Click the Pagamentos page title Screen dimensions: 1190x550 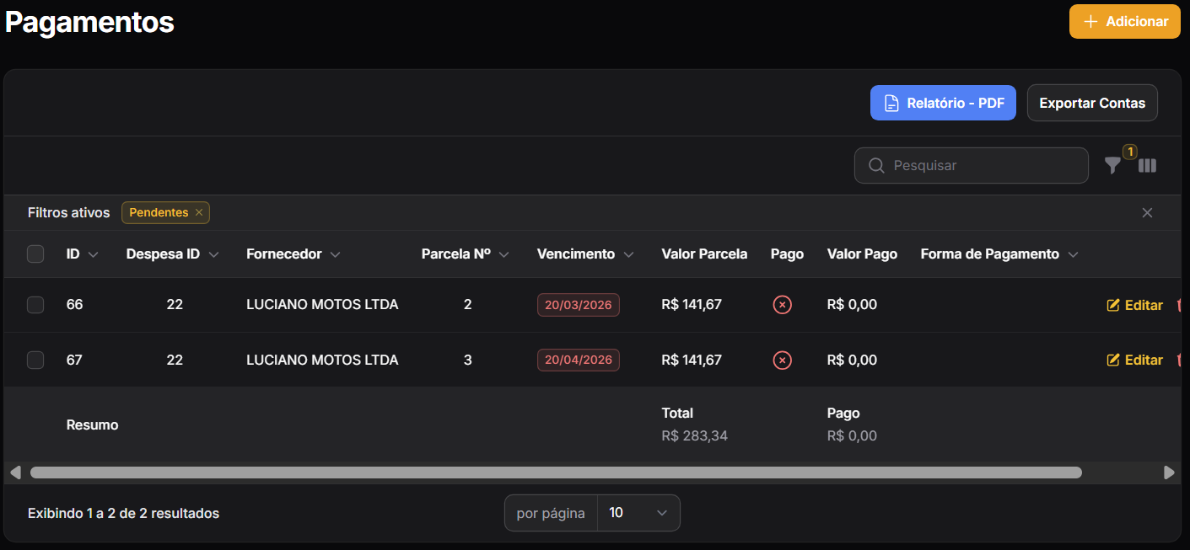tap(89, 22)
